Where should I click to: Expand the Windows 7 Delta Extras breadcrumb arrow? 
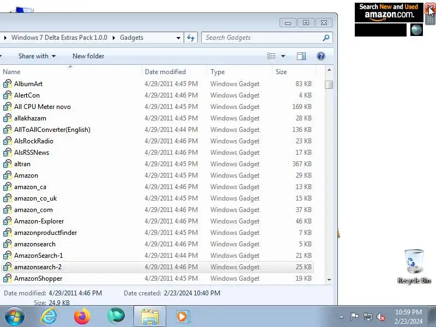pyautogui.click(x=5, y=38)
